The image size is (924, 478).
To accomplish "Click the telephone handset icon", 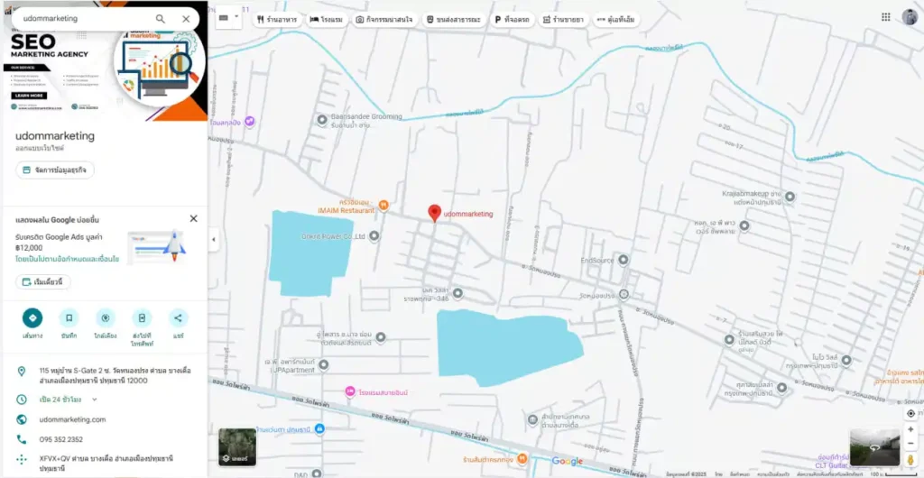I will pos(22,439).
